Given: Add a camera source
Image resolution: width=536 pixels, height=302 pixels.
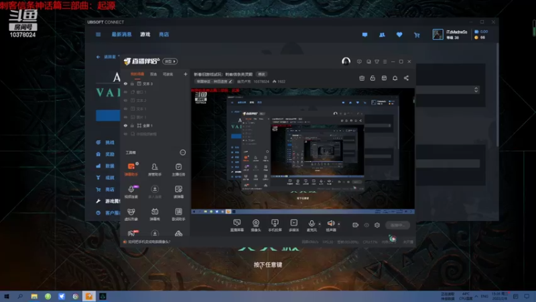Looking at the screenshot, I should pos(256,225).
